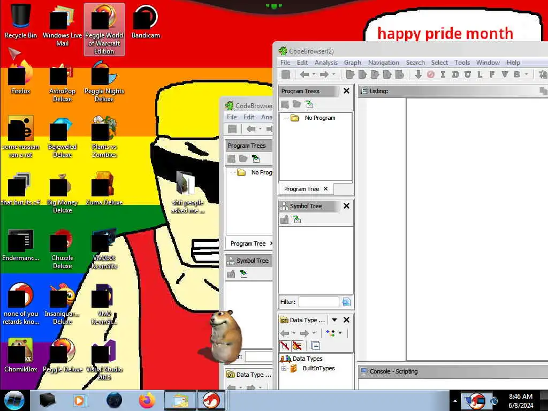The width and height of the screenshot is (548, 411).
Task: Click first Program Trees icon in rear CodeBrowser
Action: [x=231, y=159]
